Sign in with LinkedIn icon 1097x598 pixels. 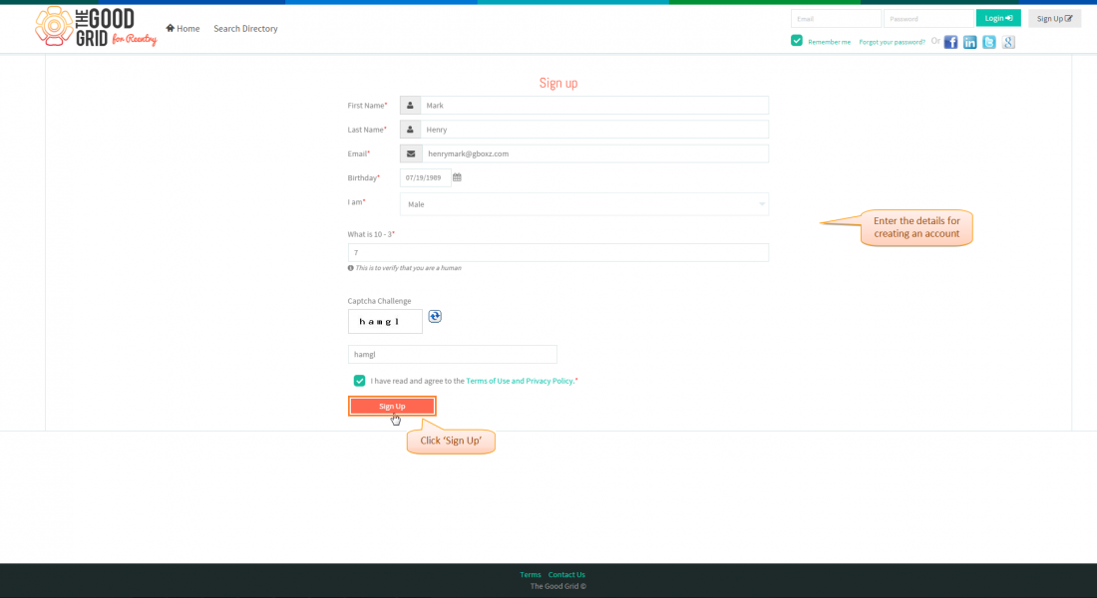969,42
